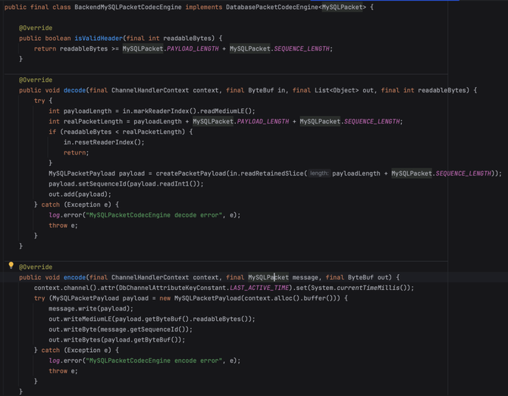Click the yellow lightbulb intention icon

11,265
